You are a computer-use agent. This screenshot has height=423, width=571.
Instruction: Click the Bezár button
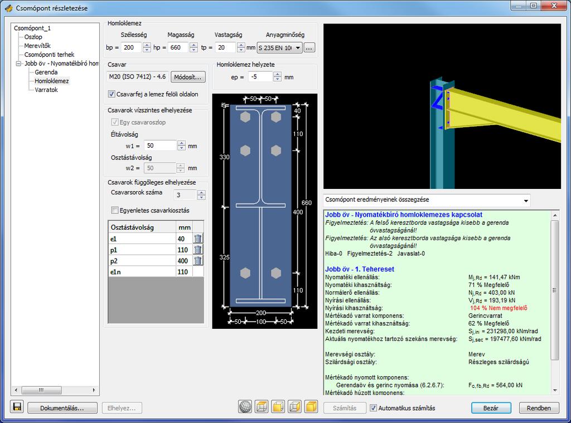point(491,408)
